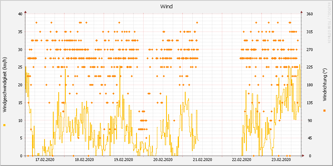Click right axis value 315
The height and width of the screenshot is (166, 333).
tap(309, 32)
